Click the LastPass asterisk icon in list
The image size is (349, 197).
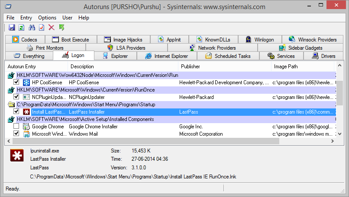(x=26, y=112)
